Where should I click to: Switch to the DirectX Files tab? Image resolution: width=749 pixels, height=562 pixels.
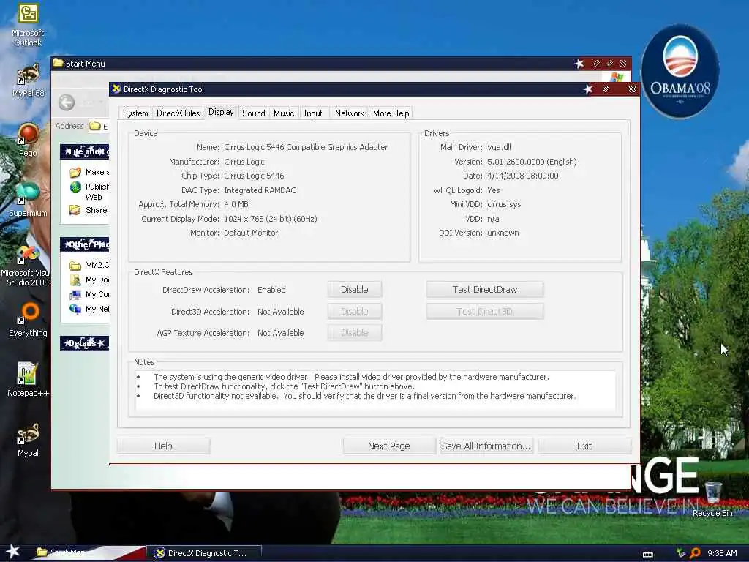click(x=178, y=113)
